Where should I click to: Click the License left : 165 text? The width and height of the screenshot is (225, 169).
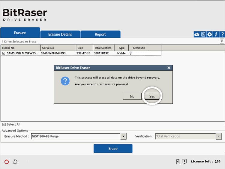click(x=205, y=162)
